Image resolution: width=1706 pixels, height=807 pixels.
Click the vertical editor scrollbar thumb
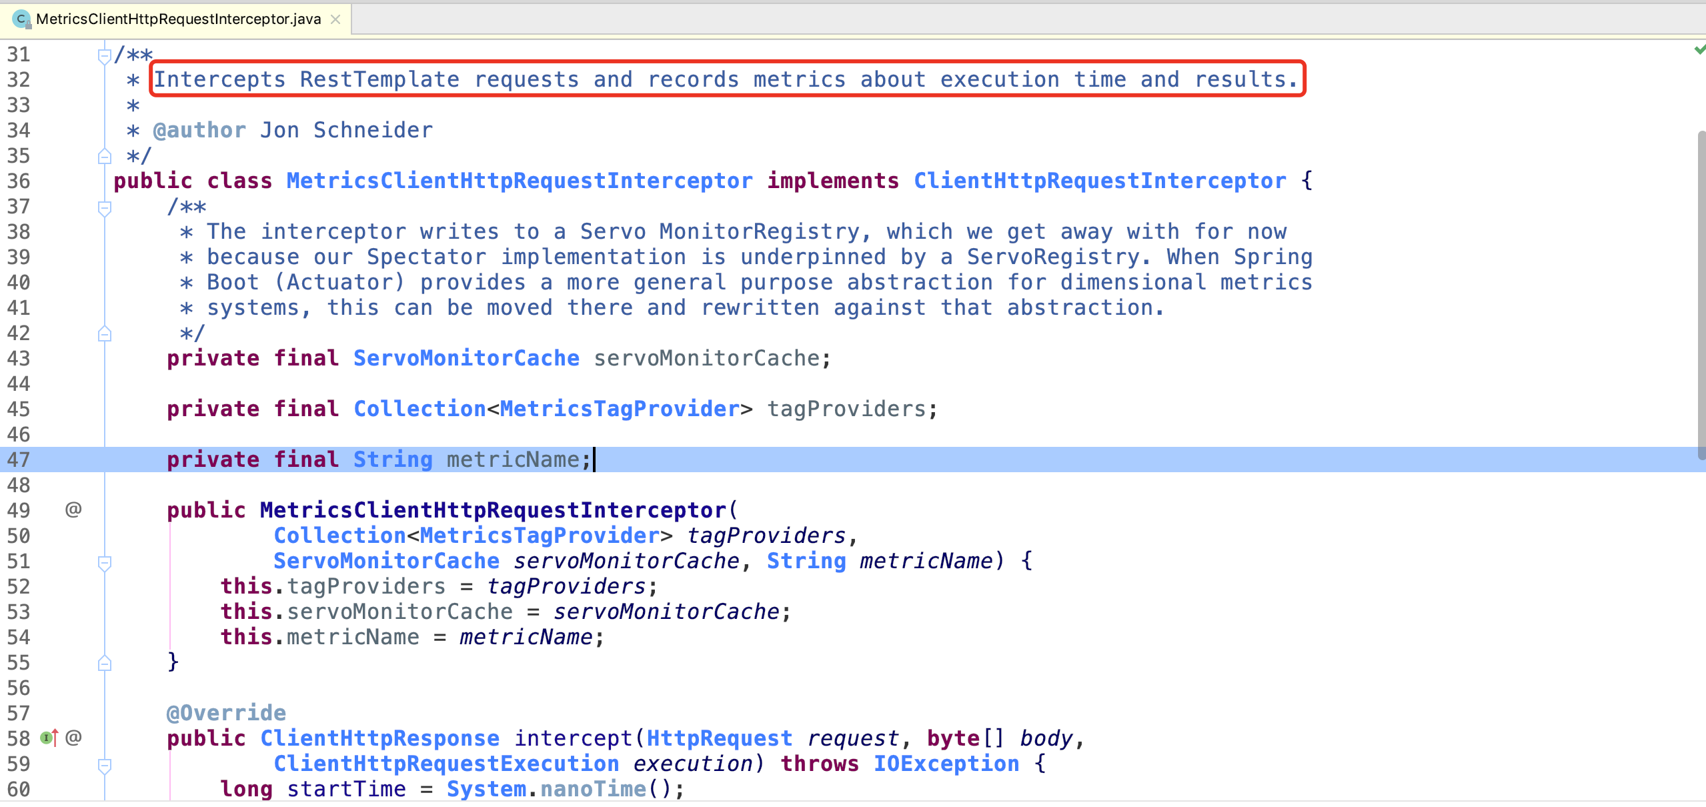click(x=1701, y=293)
